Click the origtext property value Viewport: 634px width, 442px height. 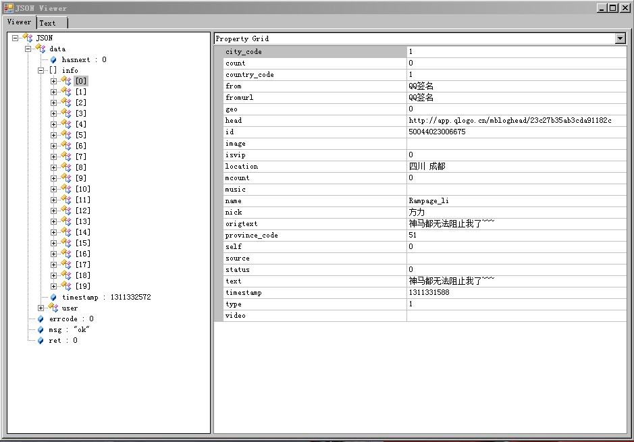point(517,223)
